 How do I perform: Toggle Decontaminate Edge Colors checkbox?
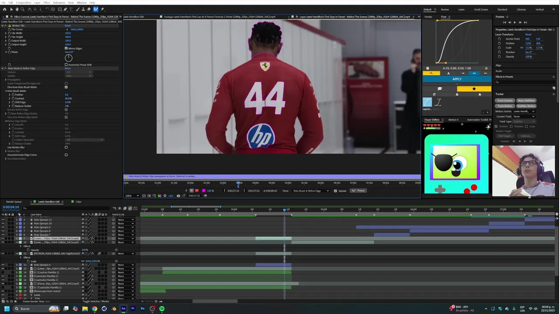pos(66,155)
